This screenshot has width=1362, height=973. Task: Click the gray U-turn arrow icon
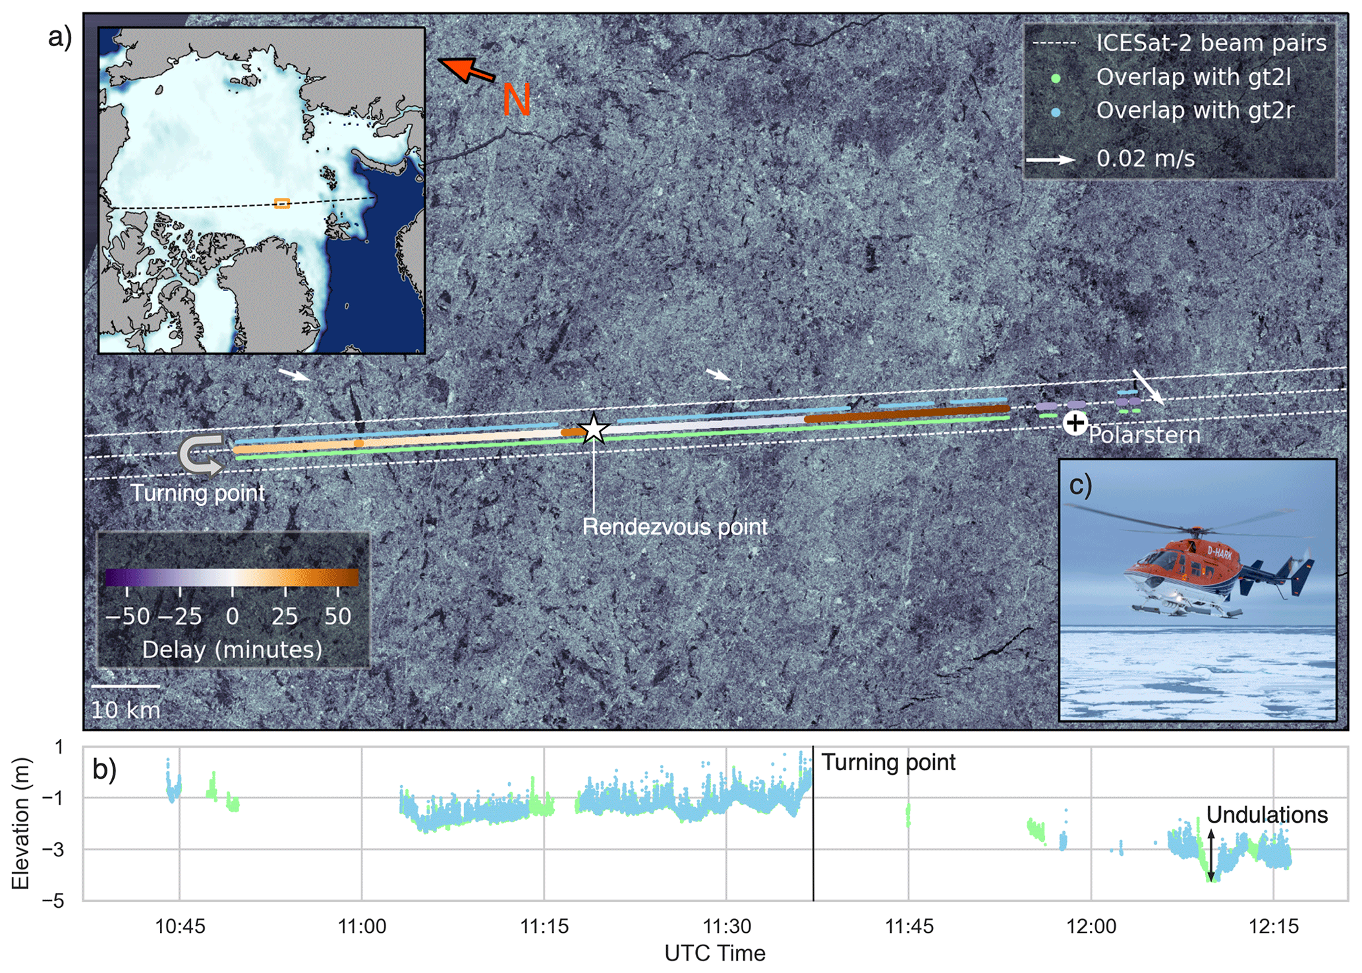tap(200, 455)
